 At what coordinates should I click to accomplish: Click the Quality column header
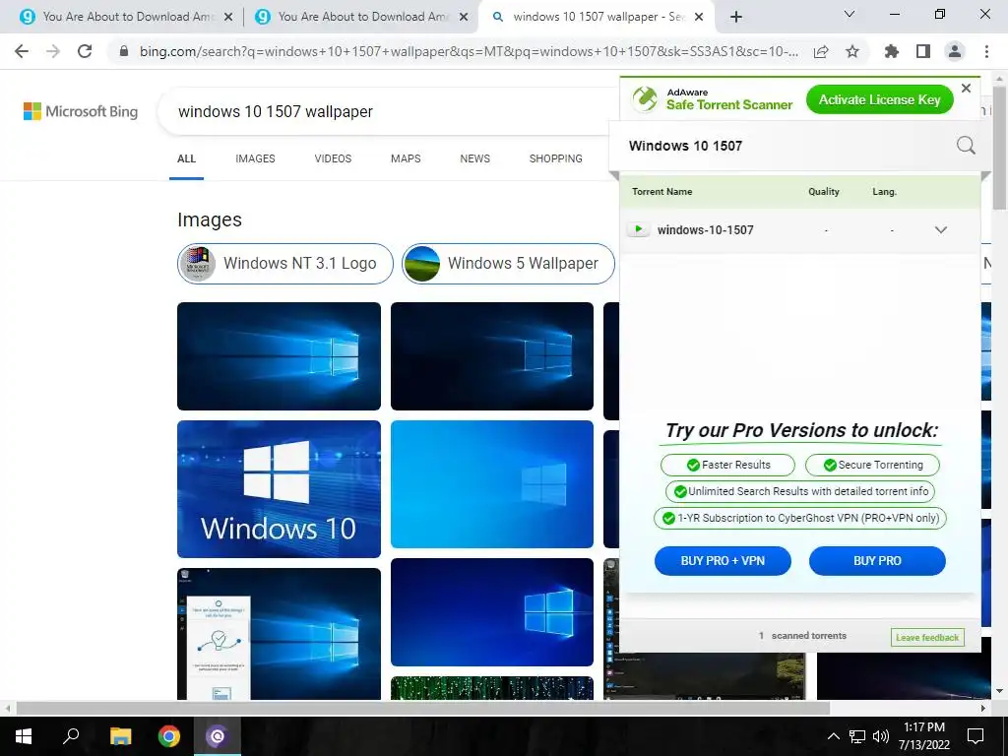click(824, 192)
